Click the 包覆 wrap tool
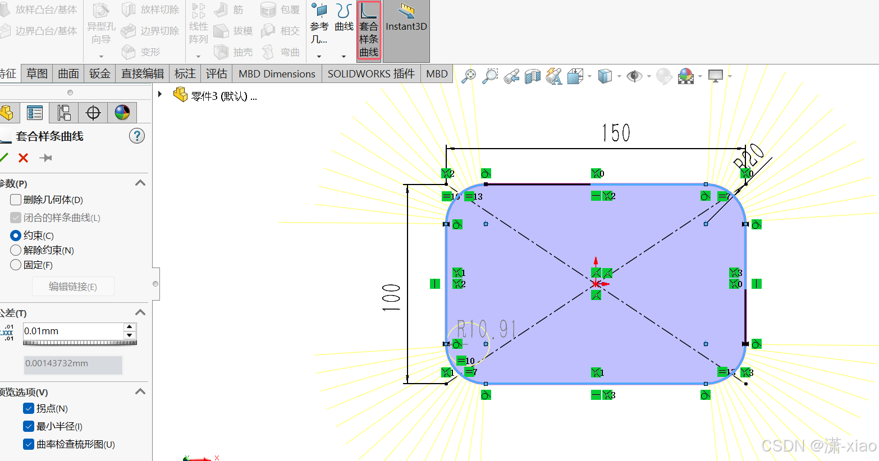This screenshot has width=879, height=461. coord(281,10)
